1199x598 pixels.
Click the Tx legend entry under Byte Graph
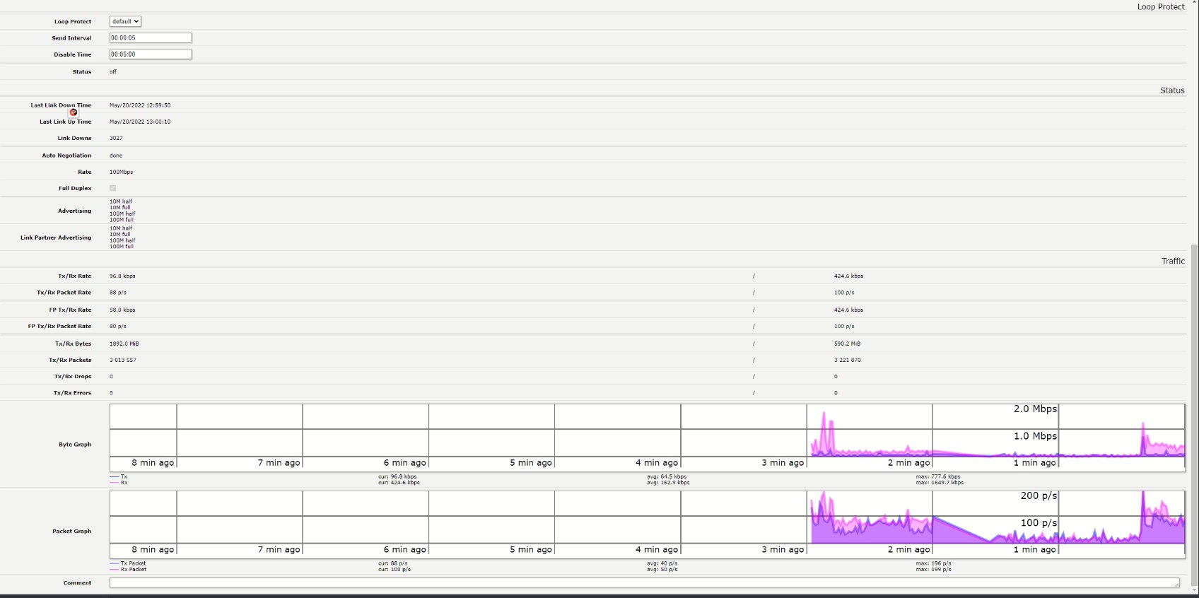119,477
